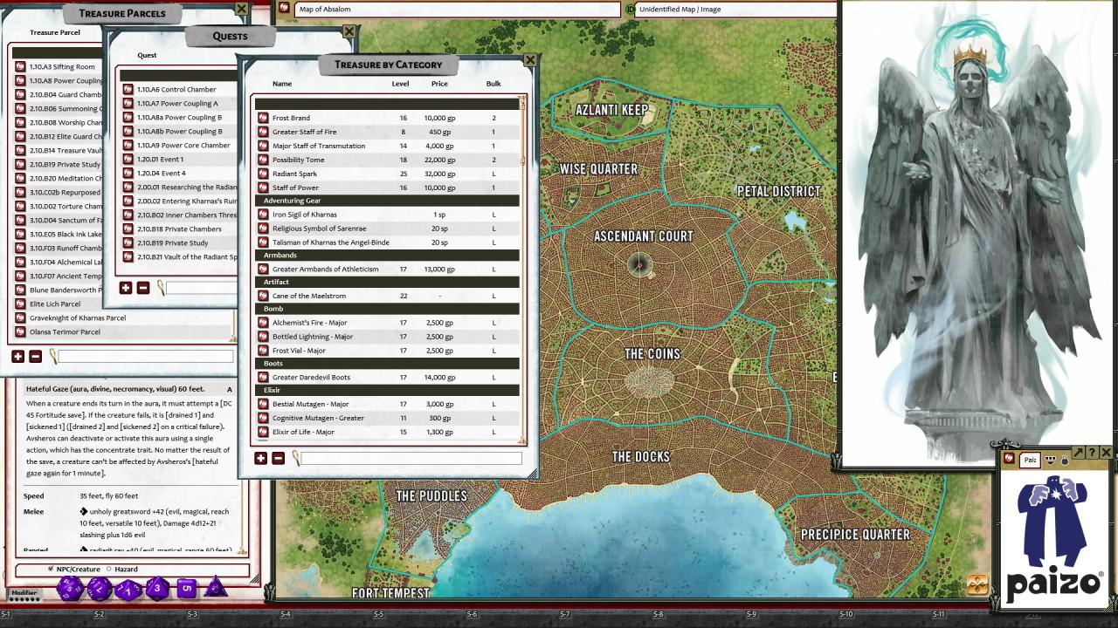Open the Paizo window toolbar dropdown arrow
The height and width of the screenshot is (628, 1118).
(x=1051, y=460)
